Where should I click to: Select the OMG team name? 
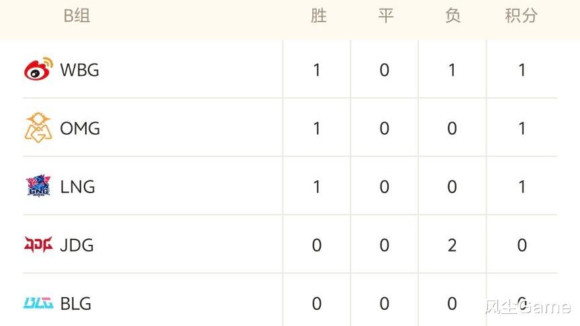80,128
